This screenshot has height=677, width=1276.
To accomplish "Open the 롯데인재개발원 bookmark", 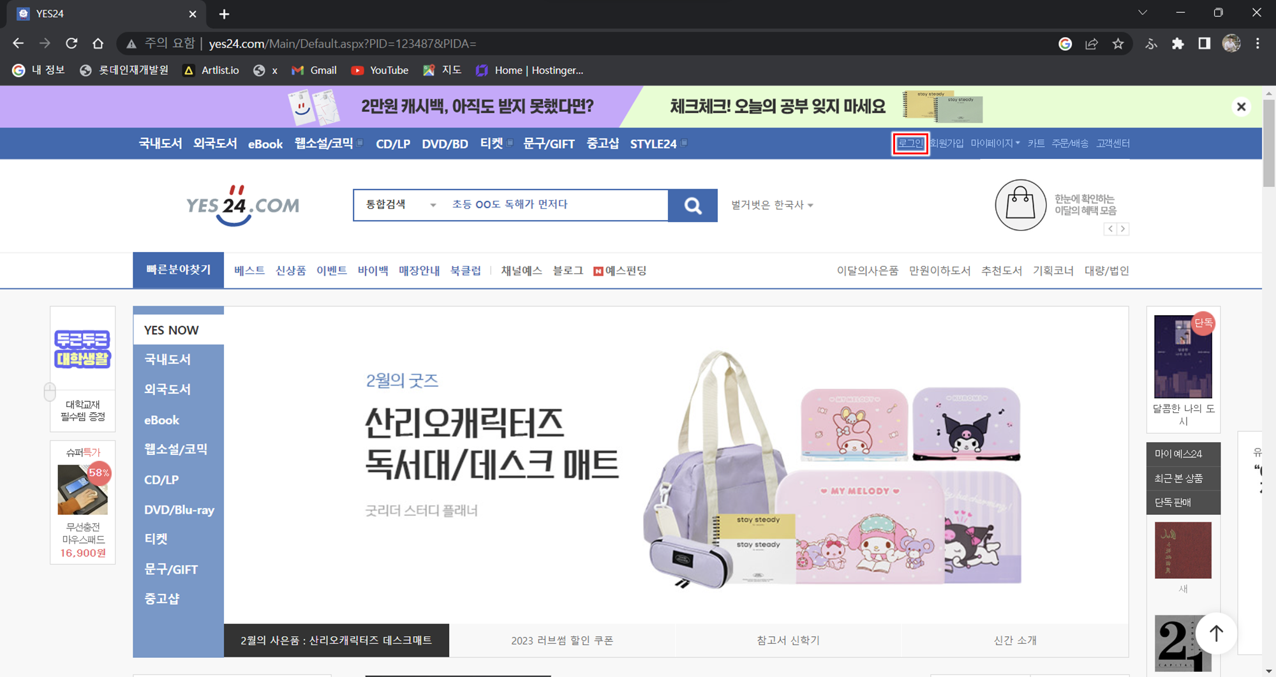I will (x=124, y=70).
